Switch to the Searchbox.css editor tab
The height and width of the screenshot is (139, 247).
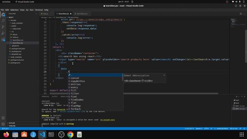tap(82, 14)
